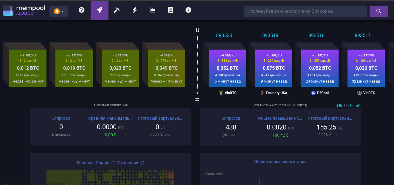Open the About info icon
Screen dimensions: 394x185
pos(188,10)
